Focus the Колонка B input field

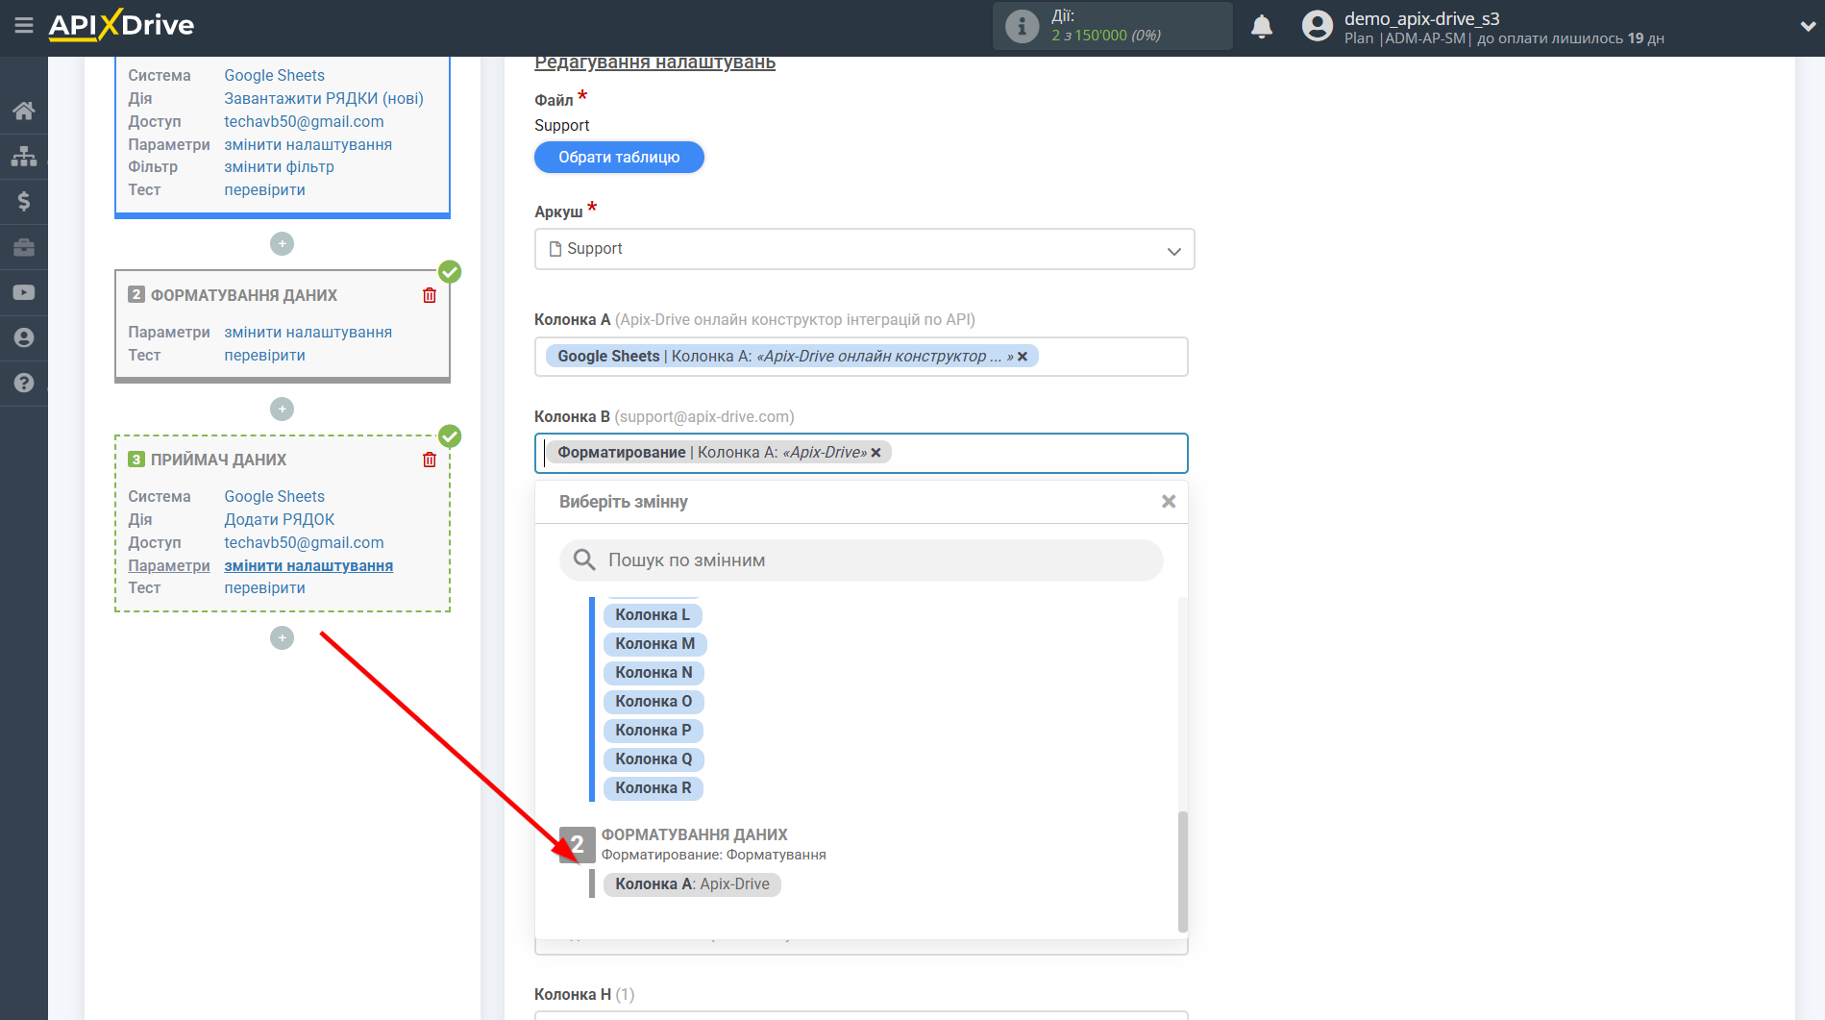pyautogui.click(x=861, y=454)
